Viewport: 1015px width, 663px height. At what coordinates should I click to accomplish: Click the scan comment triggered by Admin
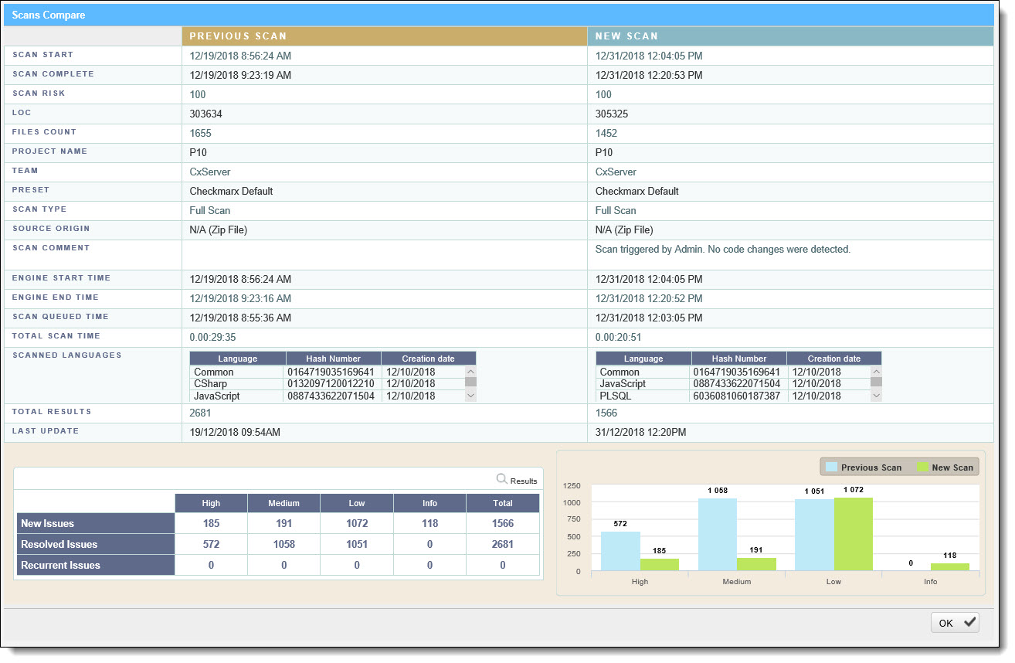click(x=723, y=250)
